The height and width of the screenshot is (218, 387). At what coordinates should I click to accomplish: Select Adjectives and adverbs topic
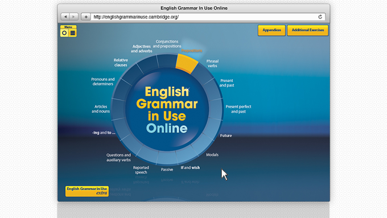click(141, 48)
